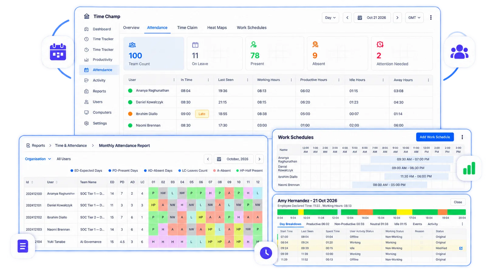
Task: Select the Day Breakdown tab
Action: coord(290,224)
